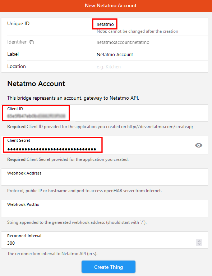Copy the Identifier using the copy icon
This screenshot has width=212, height=276.
(x=32, y=42)
